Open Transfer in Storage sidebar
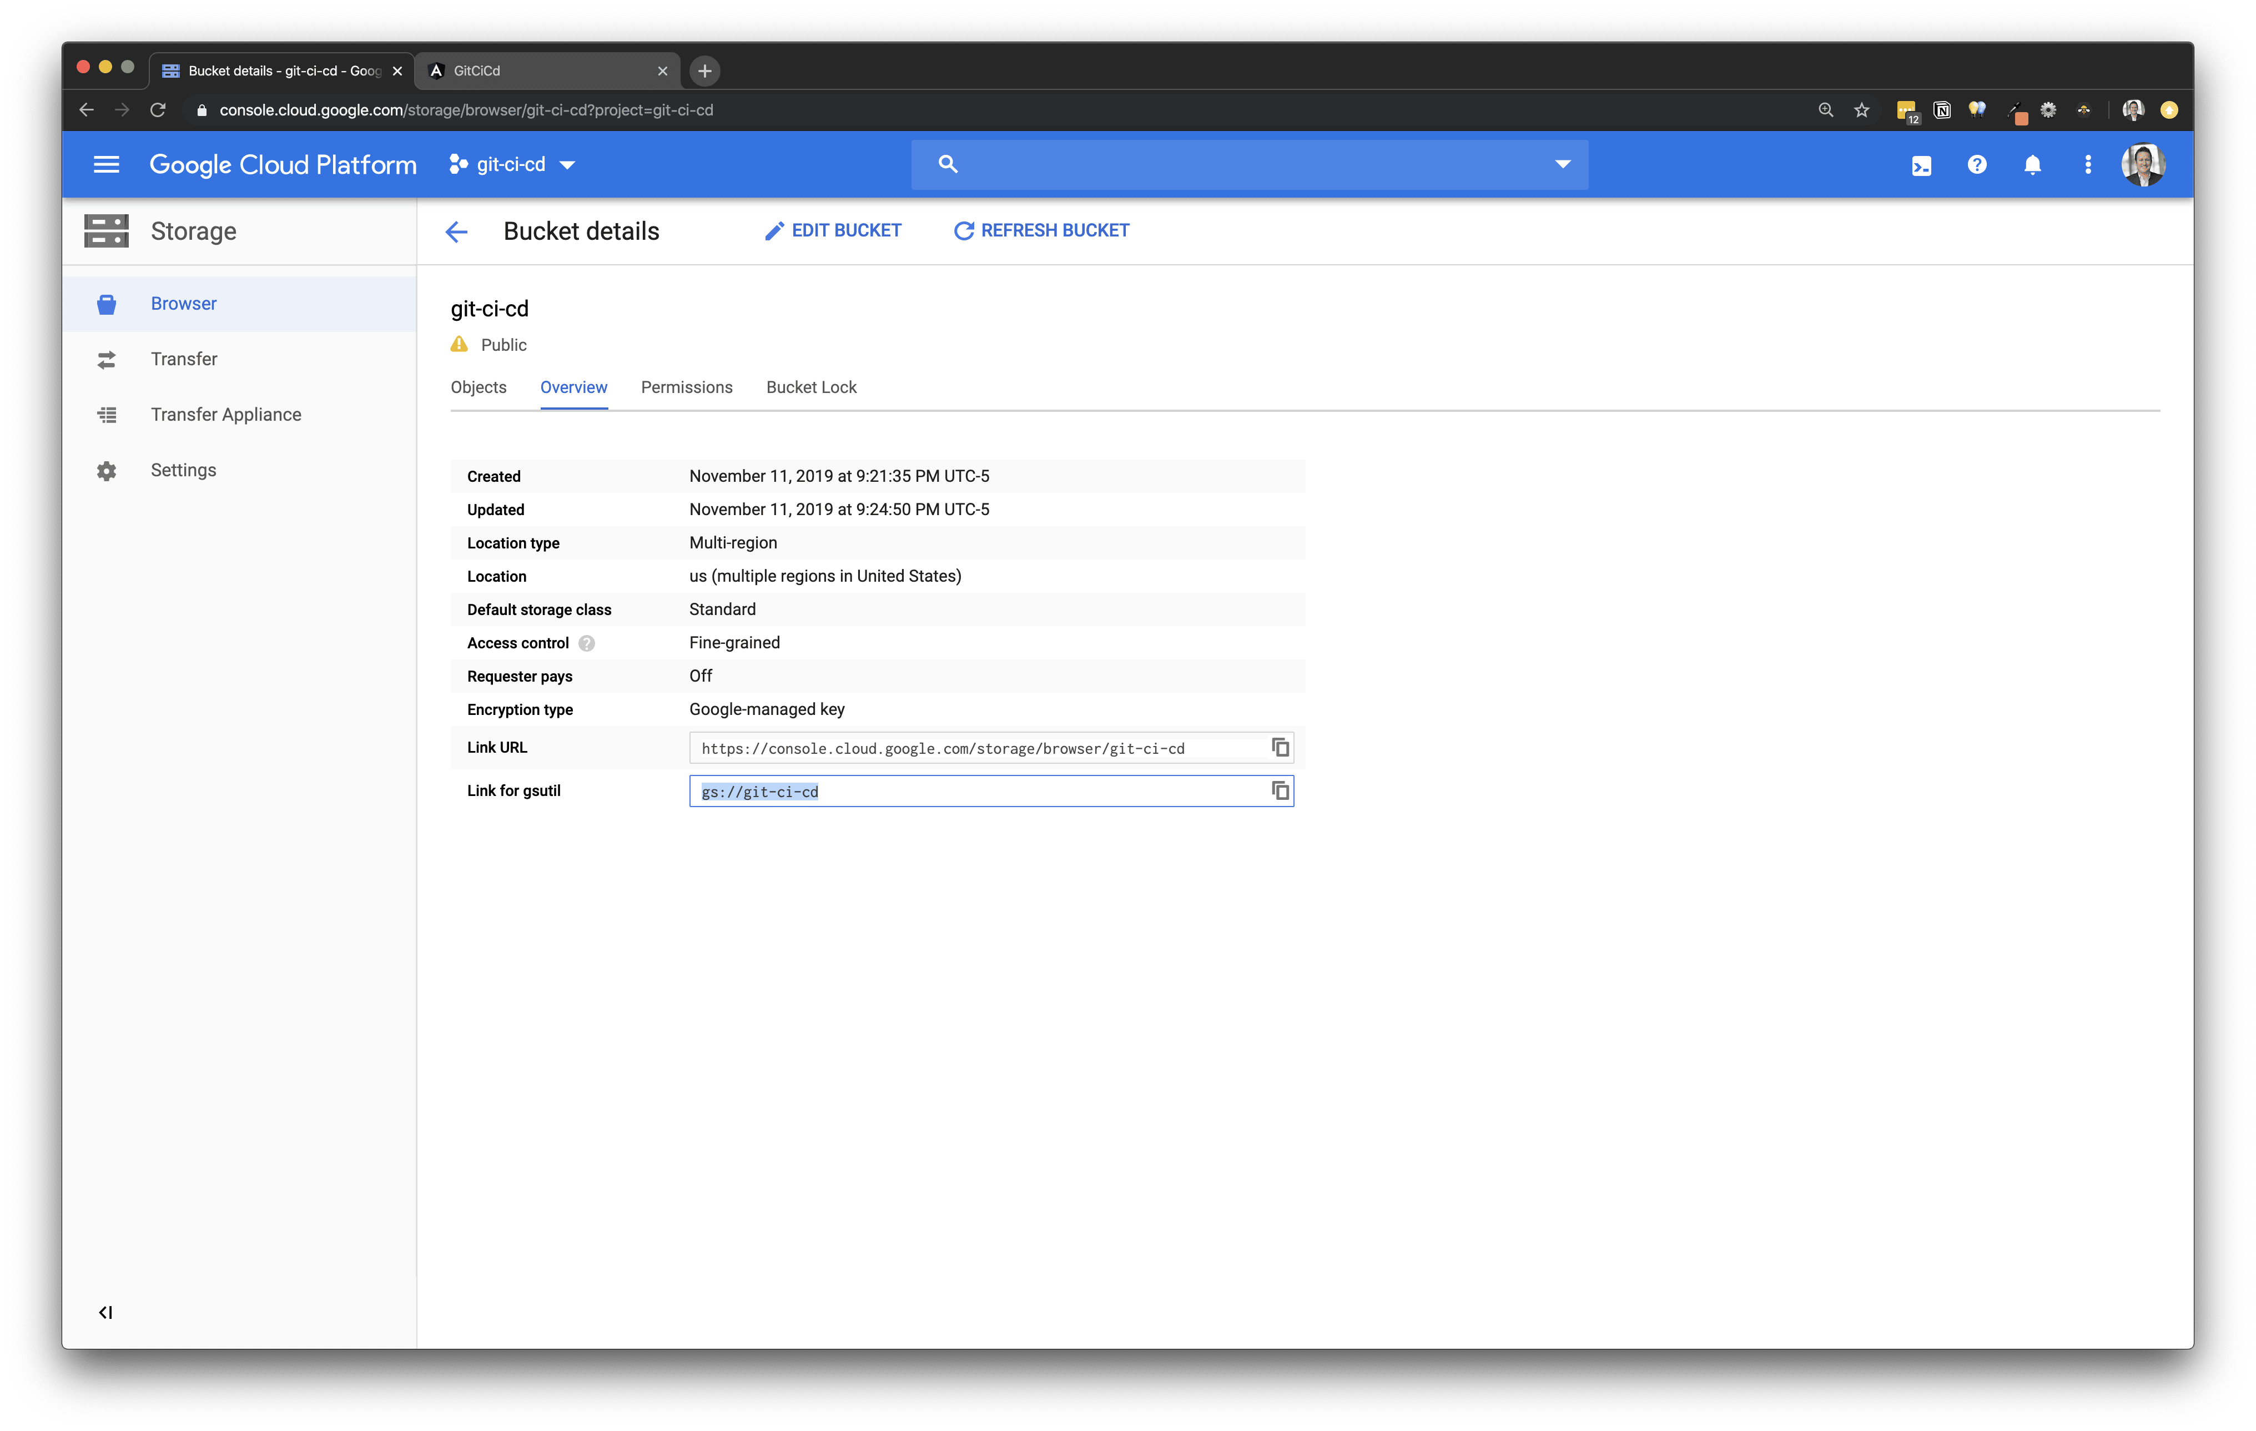The image size is (2256, 1431). click(x=240, y=360)
